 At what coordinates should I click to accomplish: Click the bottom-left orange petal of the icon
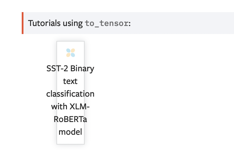(x=68, y=55)
